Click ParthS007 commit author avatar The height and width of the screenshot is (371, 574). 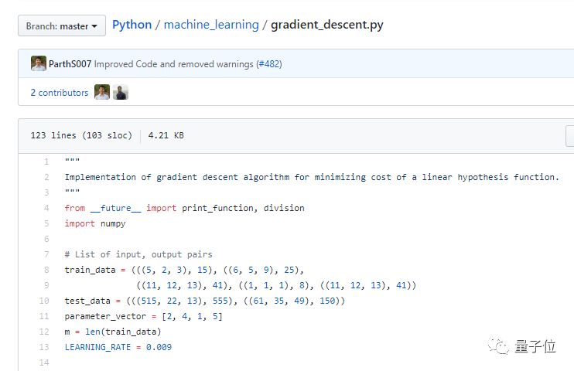[39, 63]
